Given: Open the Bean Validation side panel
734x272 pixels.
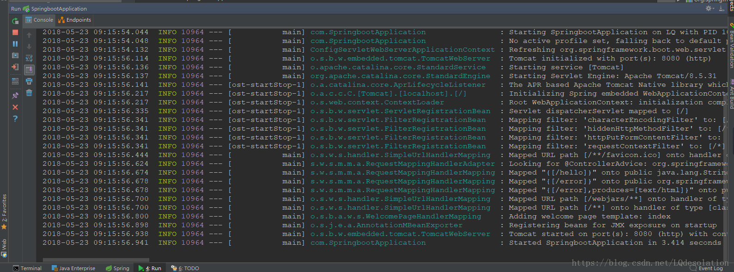Looking at the screenshot, I should pyautogui.click(x=731, y=46).
